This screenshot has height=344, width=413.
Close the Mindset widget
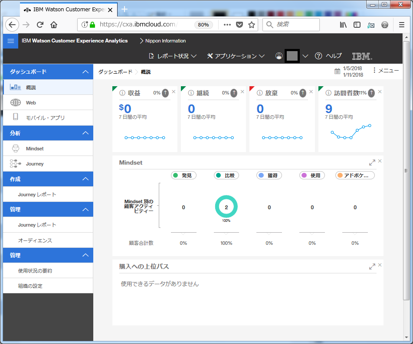pyautogui.click(x=380, y=161)
